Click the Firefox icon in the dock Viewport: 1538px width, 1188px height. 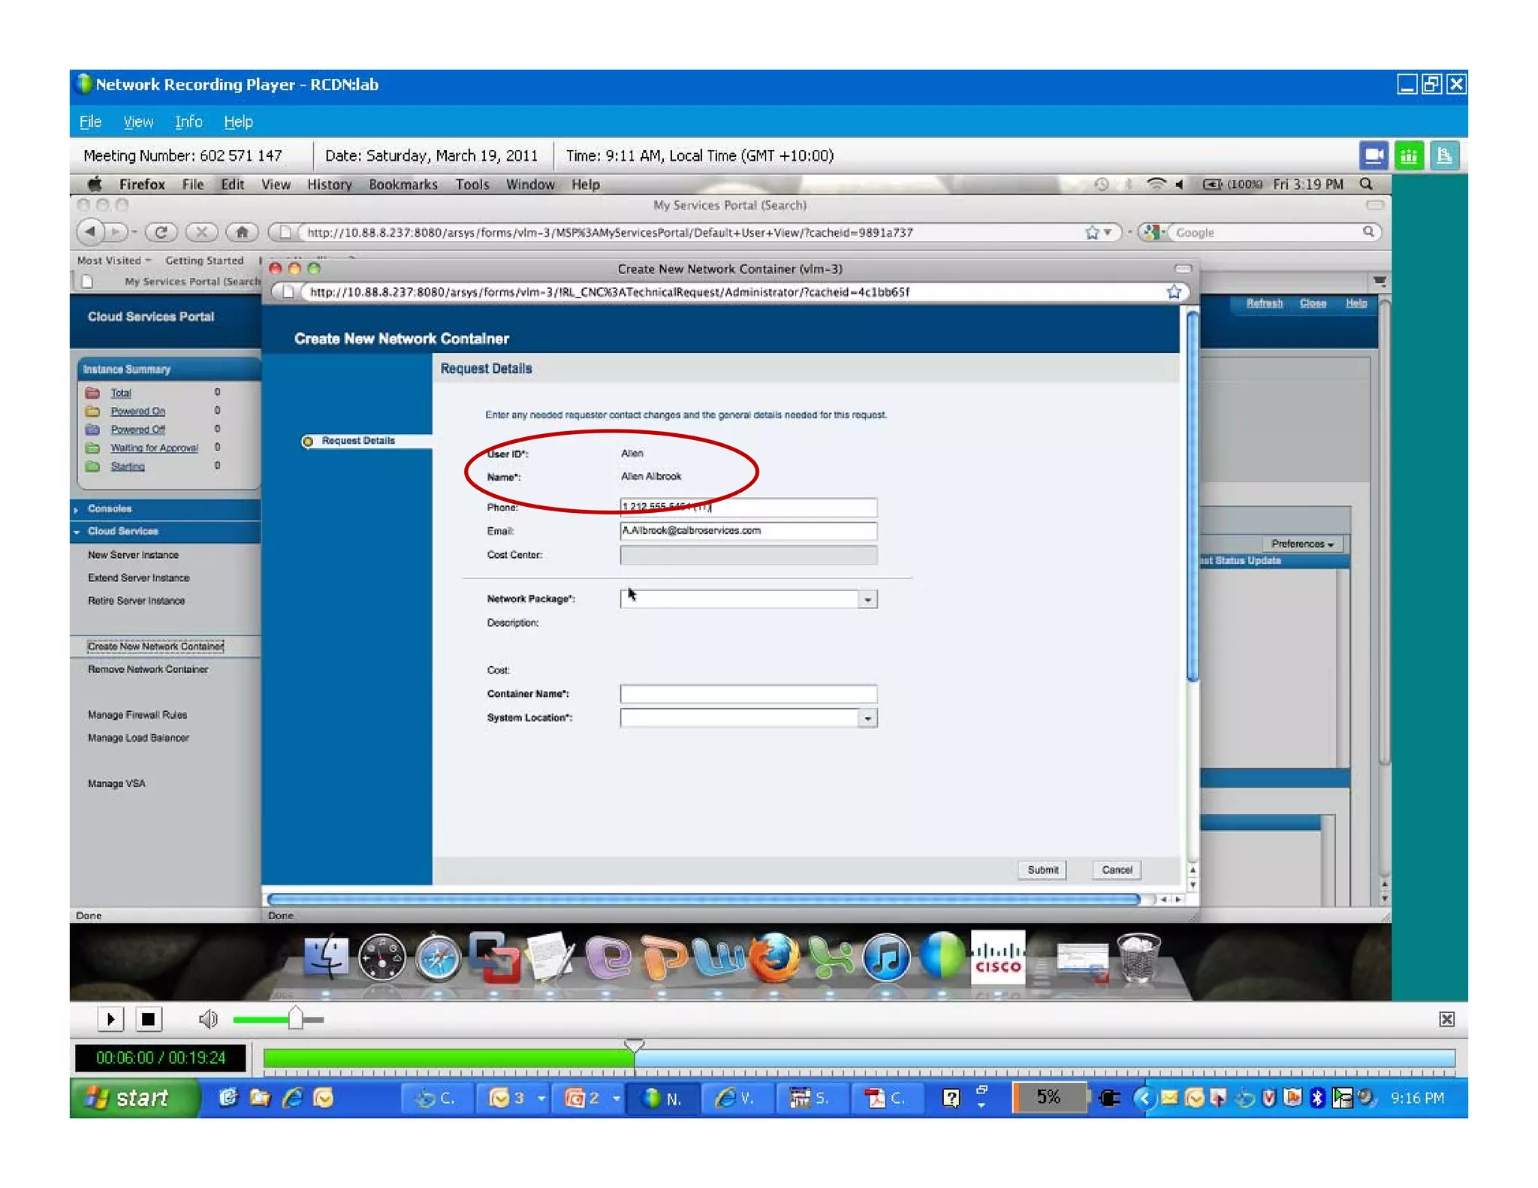click(774, 957)
